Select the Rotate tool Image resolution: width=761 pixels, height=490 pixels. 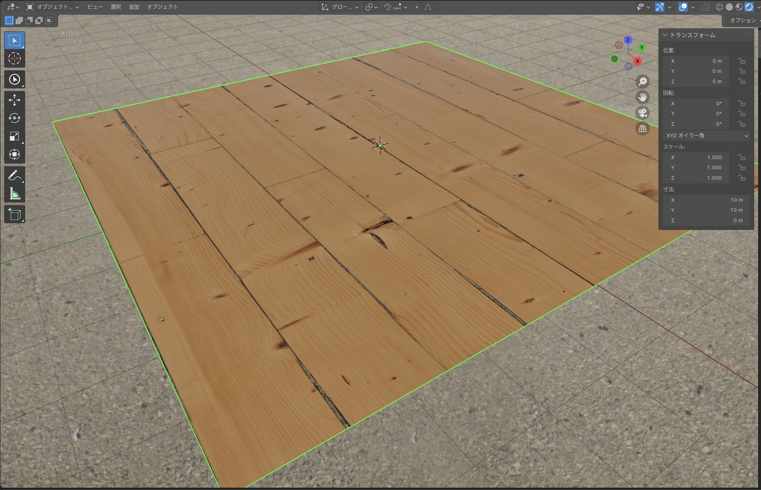point(14,118)
